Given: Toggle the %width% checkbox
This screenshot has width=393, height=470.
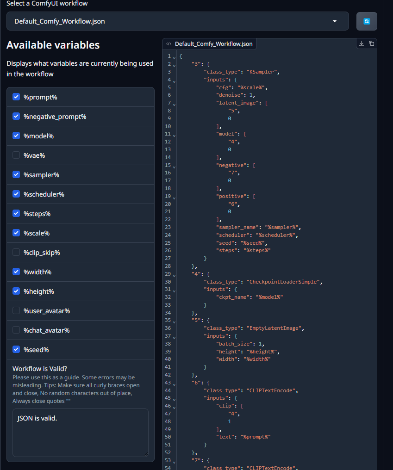Looking at the screenshot, I should click(x=16, y=272).
